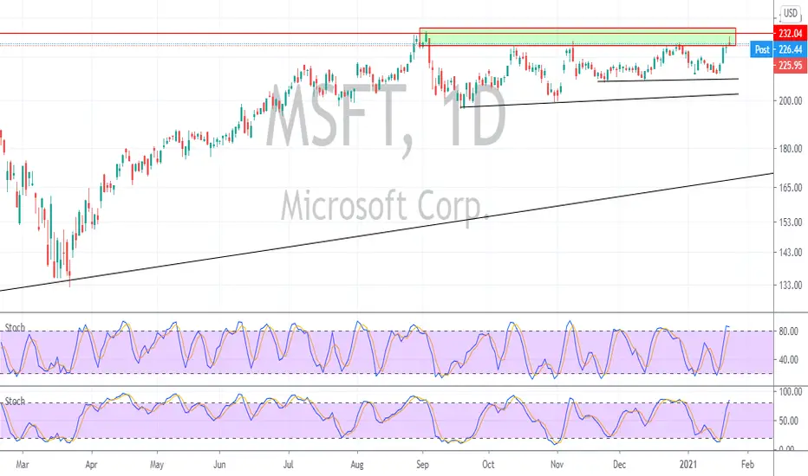The image size is (808, 476).
Task: Select the 80.00 level on upper Stoch axis
Action: click(788, 331)
